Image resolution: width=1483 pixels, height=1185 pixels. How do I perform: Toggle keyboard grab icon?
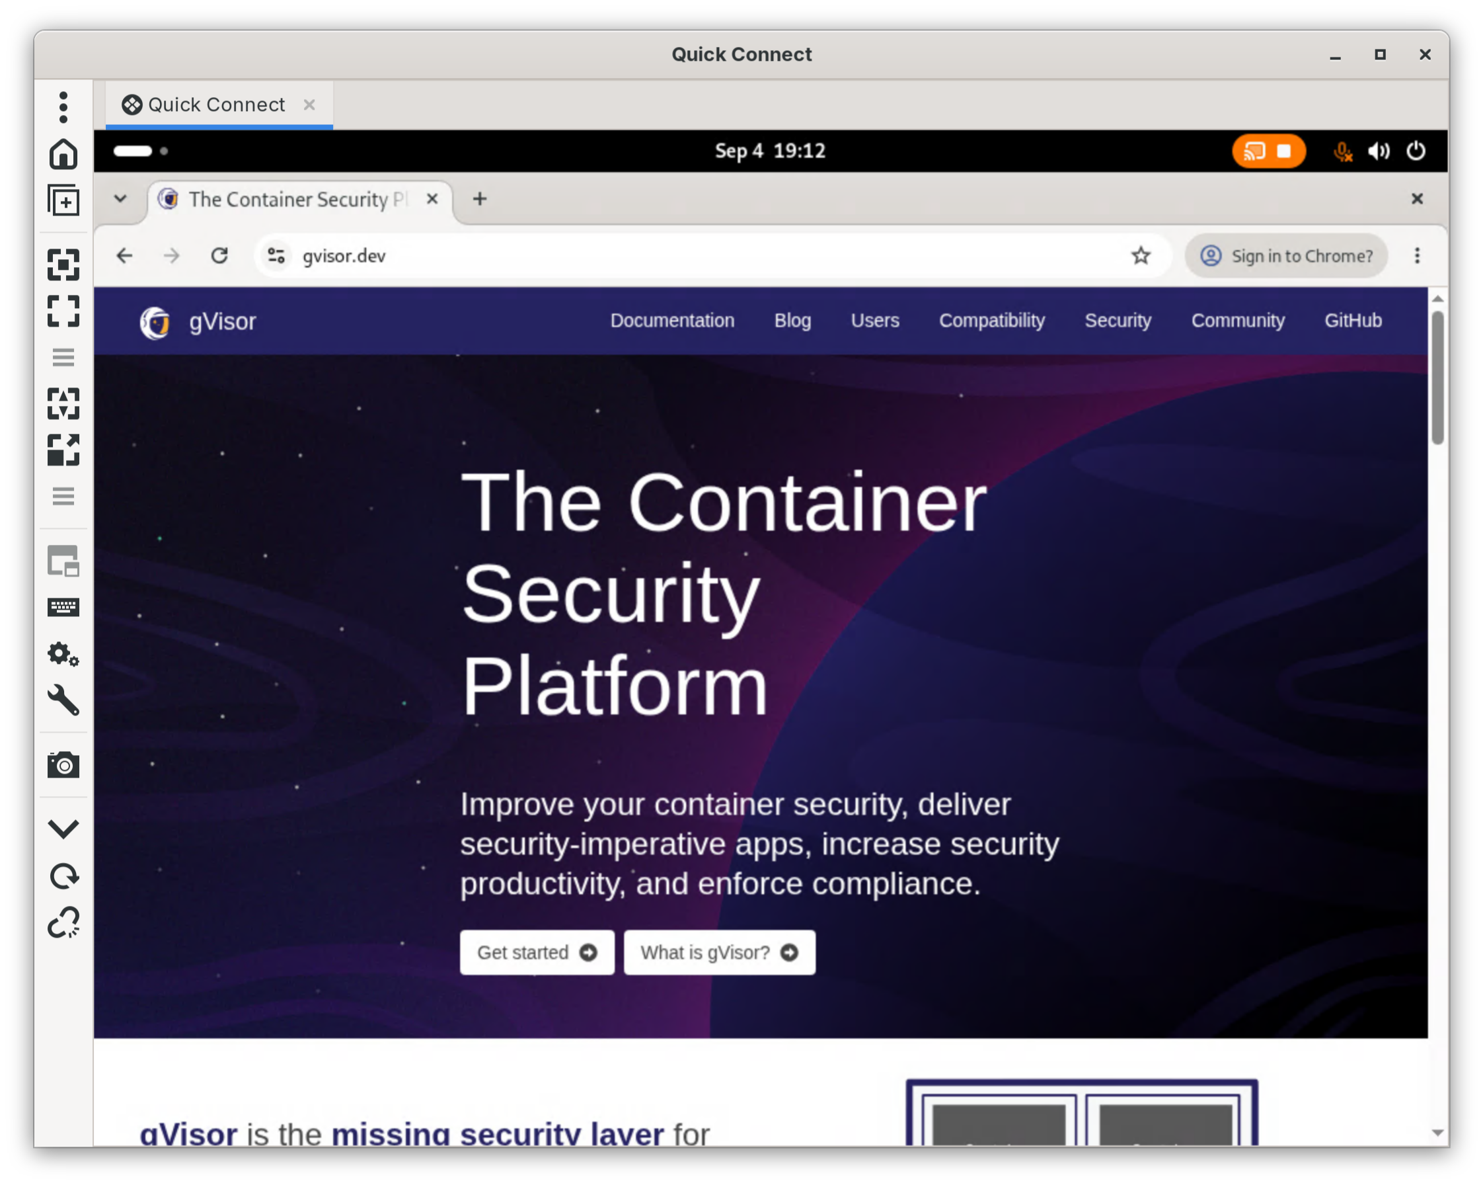coord(63,607)
